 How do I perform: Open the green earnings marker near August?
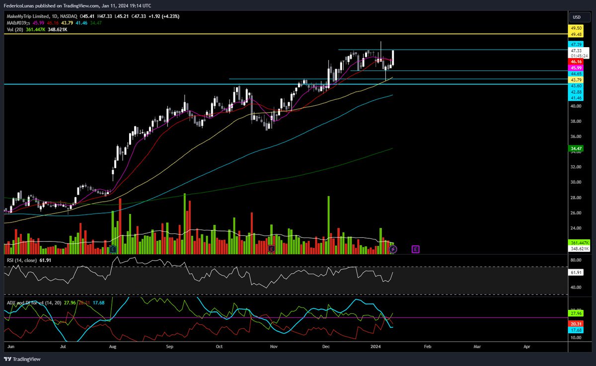click(113, 249)
